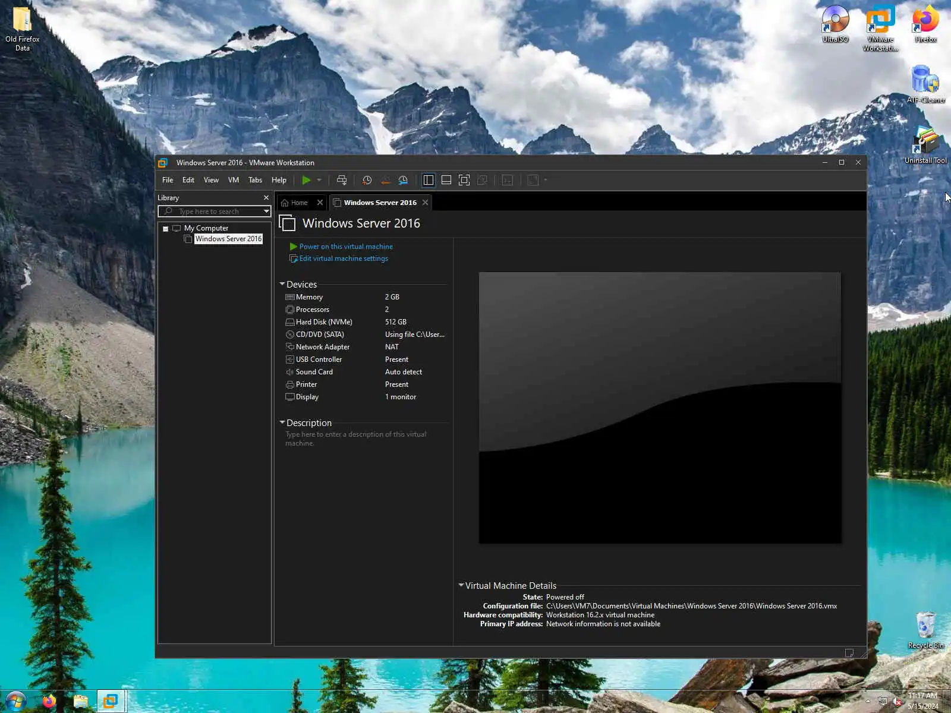Screen dimensions: 951x713
Task: Click the large VM icon beside the title
Action: pyautogui.click(x=287, y=223)
